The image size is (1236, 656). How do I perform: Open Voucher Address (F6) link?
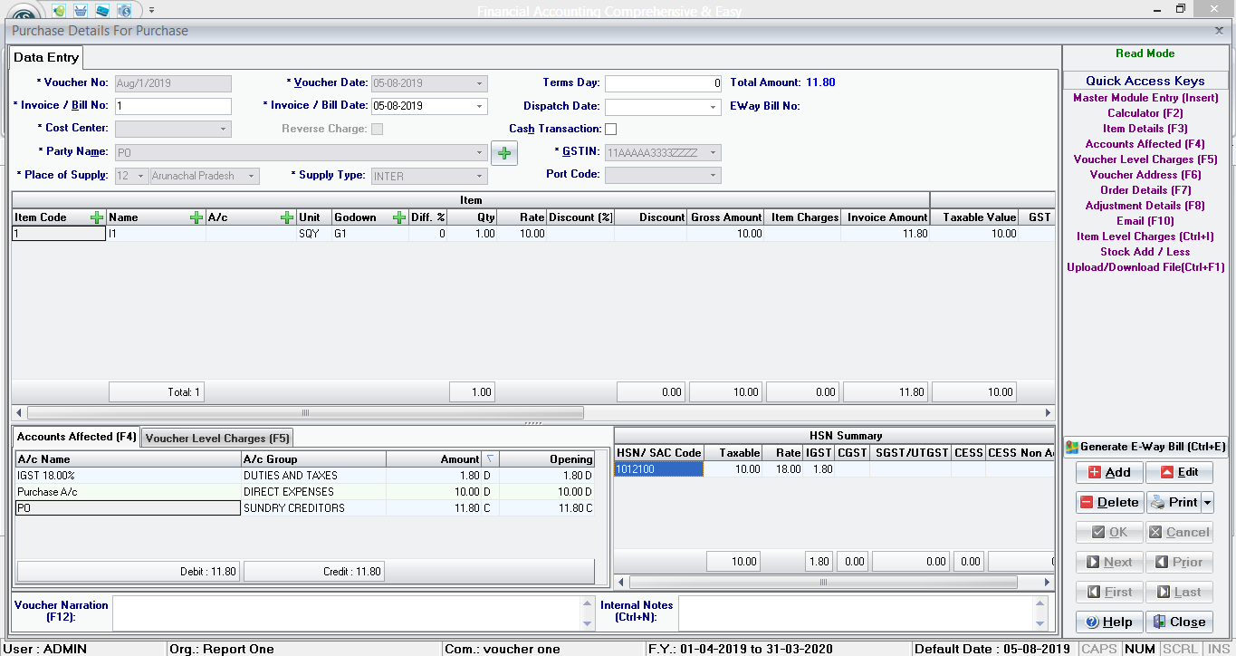(1145, 175)
